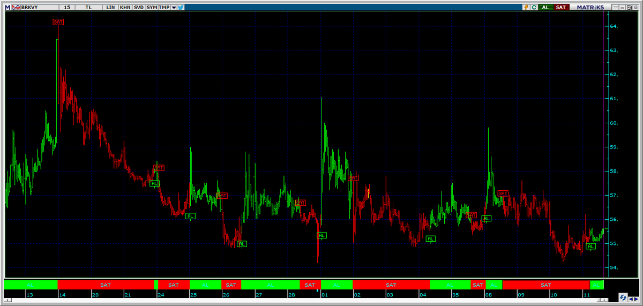Screen dimensions: 643x306
Task: Open the triangle window menu beside MATRIKS
Action: point(615,8)
